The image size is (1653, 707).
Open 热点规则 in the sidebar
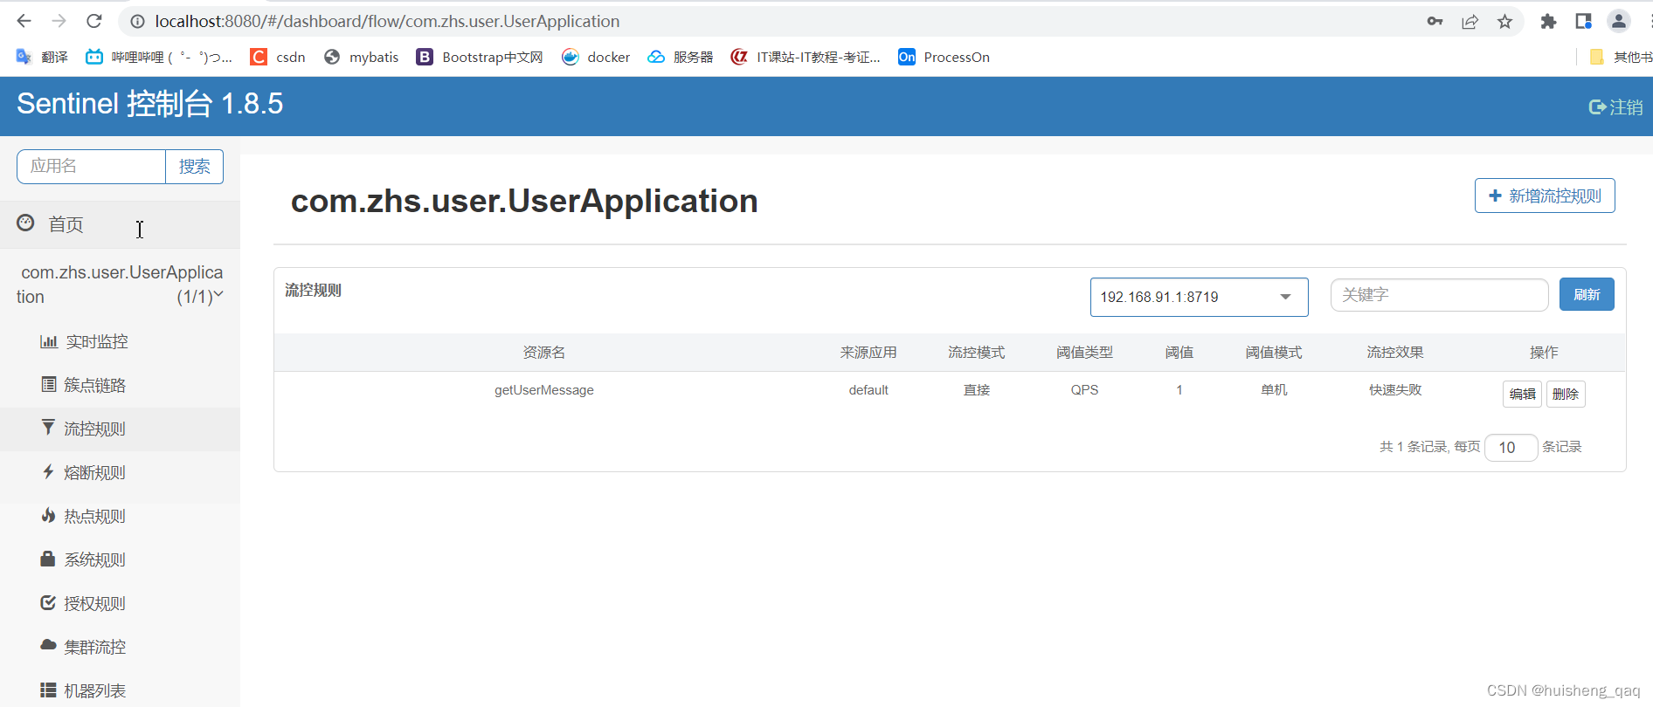83,516
